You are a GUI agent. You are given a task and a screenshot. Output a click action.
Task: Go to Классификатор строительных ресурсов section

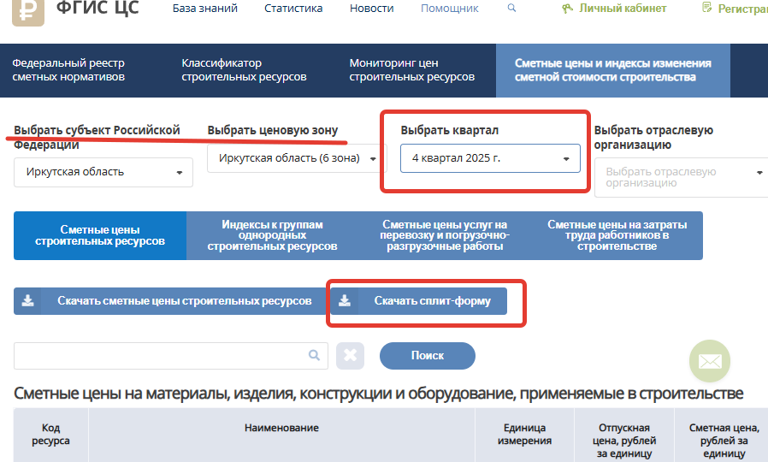244,70
